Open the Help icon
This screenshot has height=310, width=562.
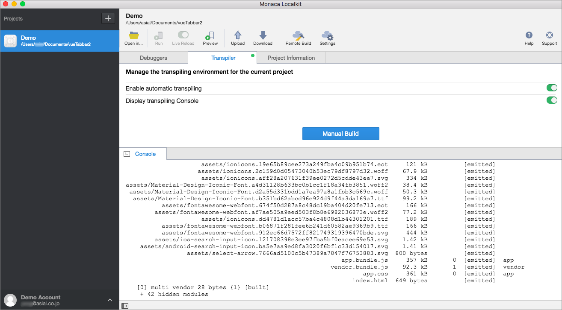[529, 35]
